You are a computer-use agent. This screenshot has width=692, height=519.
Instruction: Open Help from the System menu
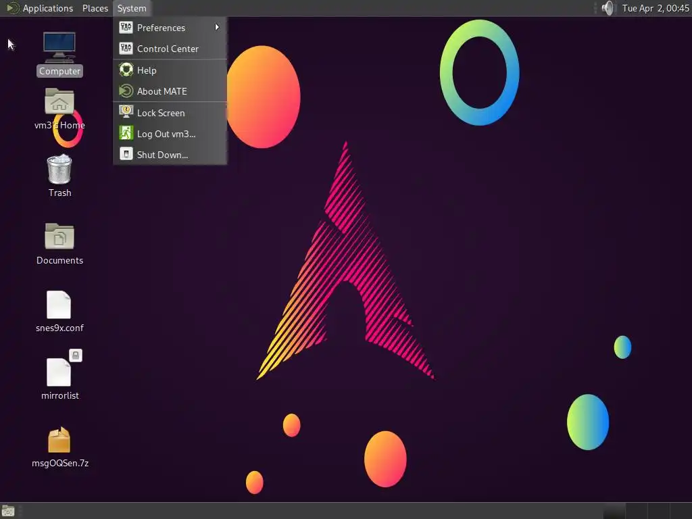(170, 70)
